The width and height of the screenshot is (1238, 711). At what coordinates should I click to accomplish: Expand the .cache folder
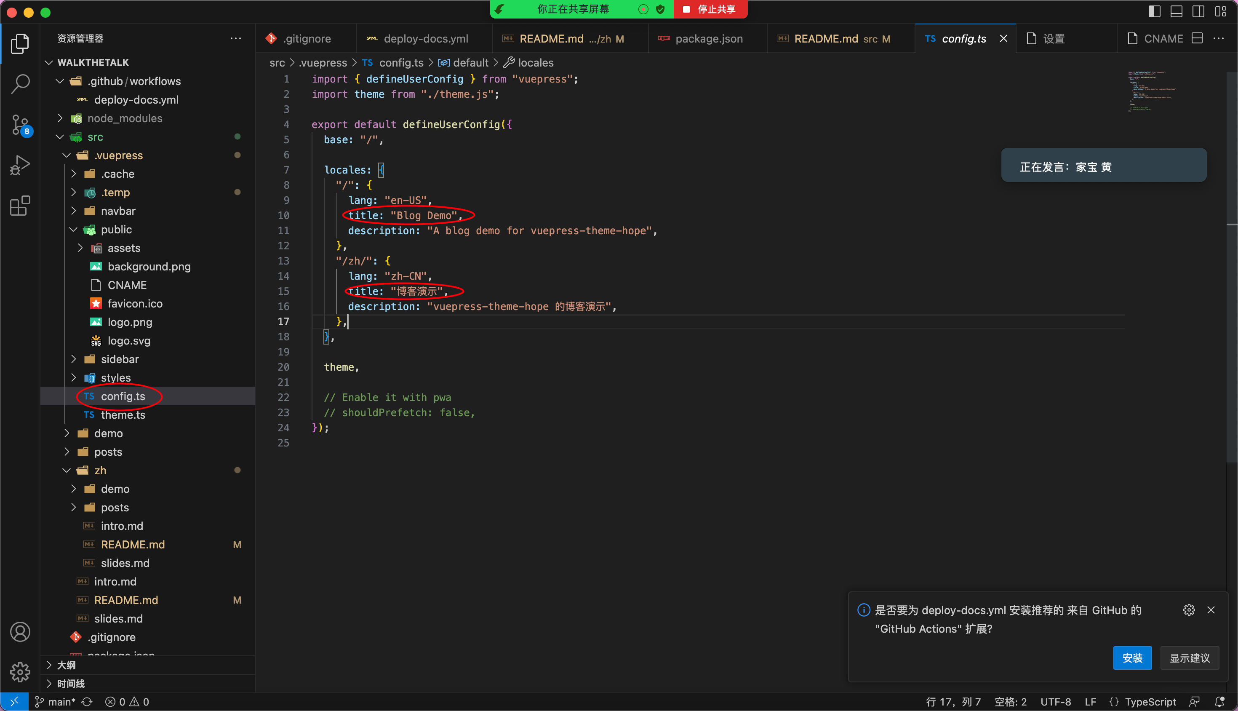tap(74, 174)
